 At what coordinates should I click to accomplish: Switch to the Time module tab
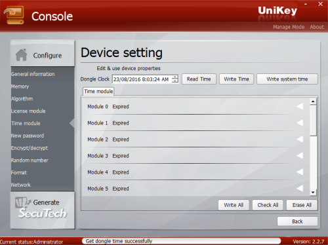[x=98, y=91]
